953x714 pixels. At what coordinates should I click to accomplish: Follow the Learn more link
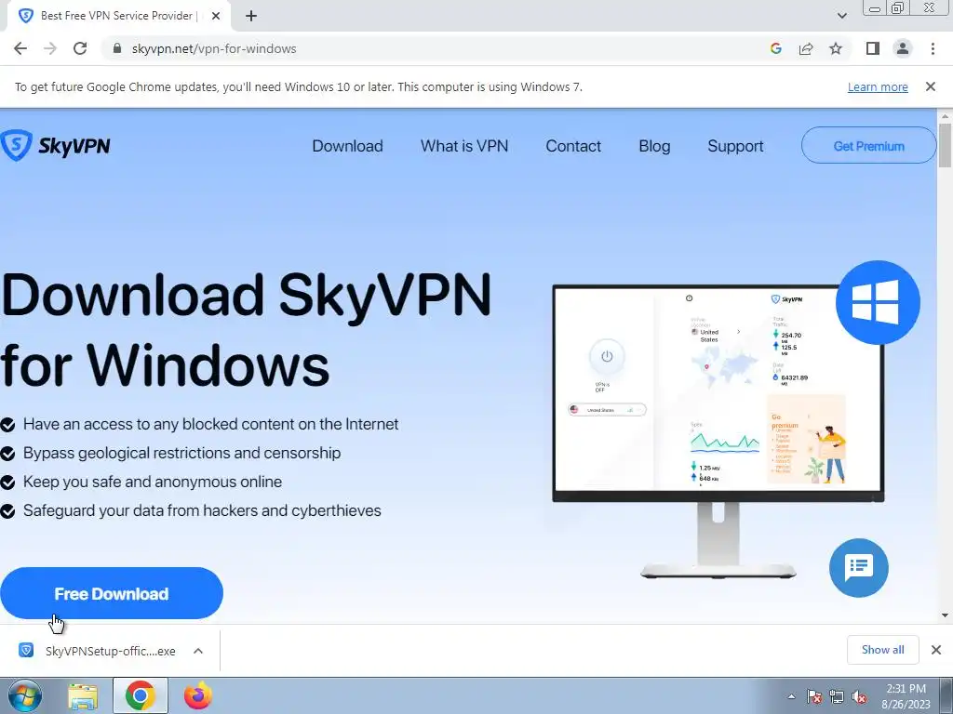pyautogui.click(x=878, y=86)
